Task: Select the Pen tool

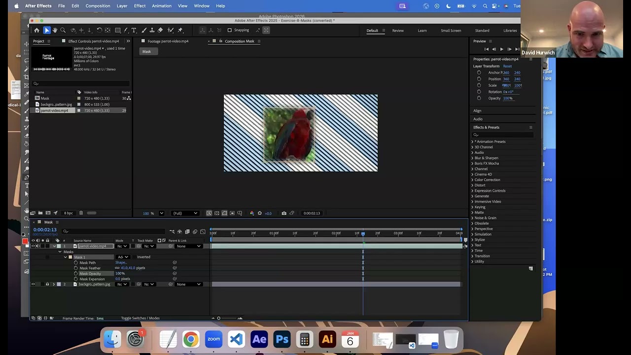Action: [126, 30]
